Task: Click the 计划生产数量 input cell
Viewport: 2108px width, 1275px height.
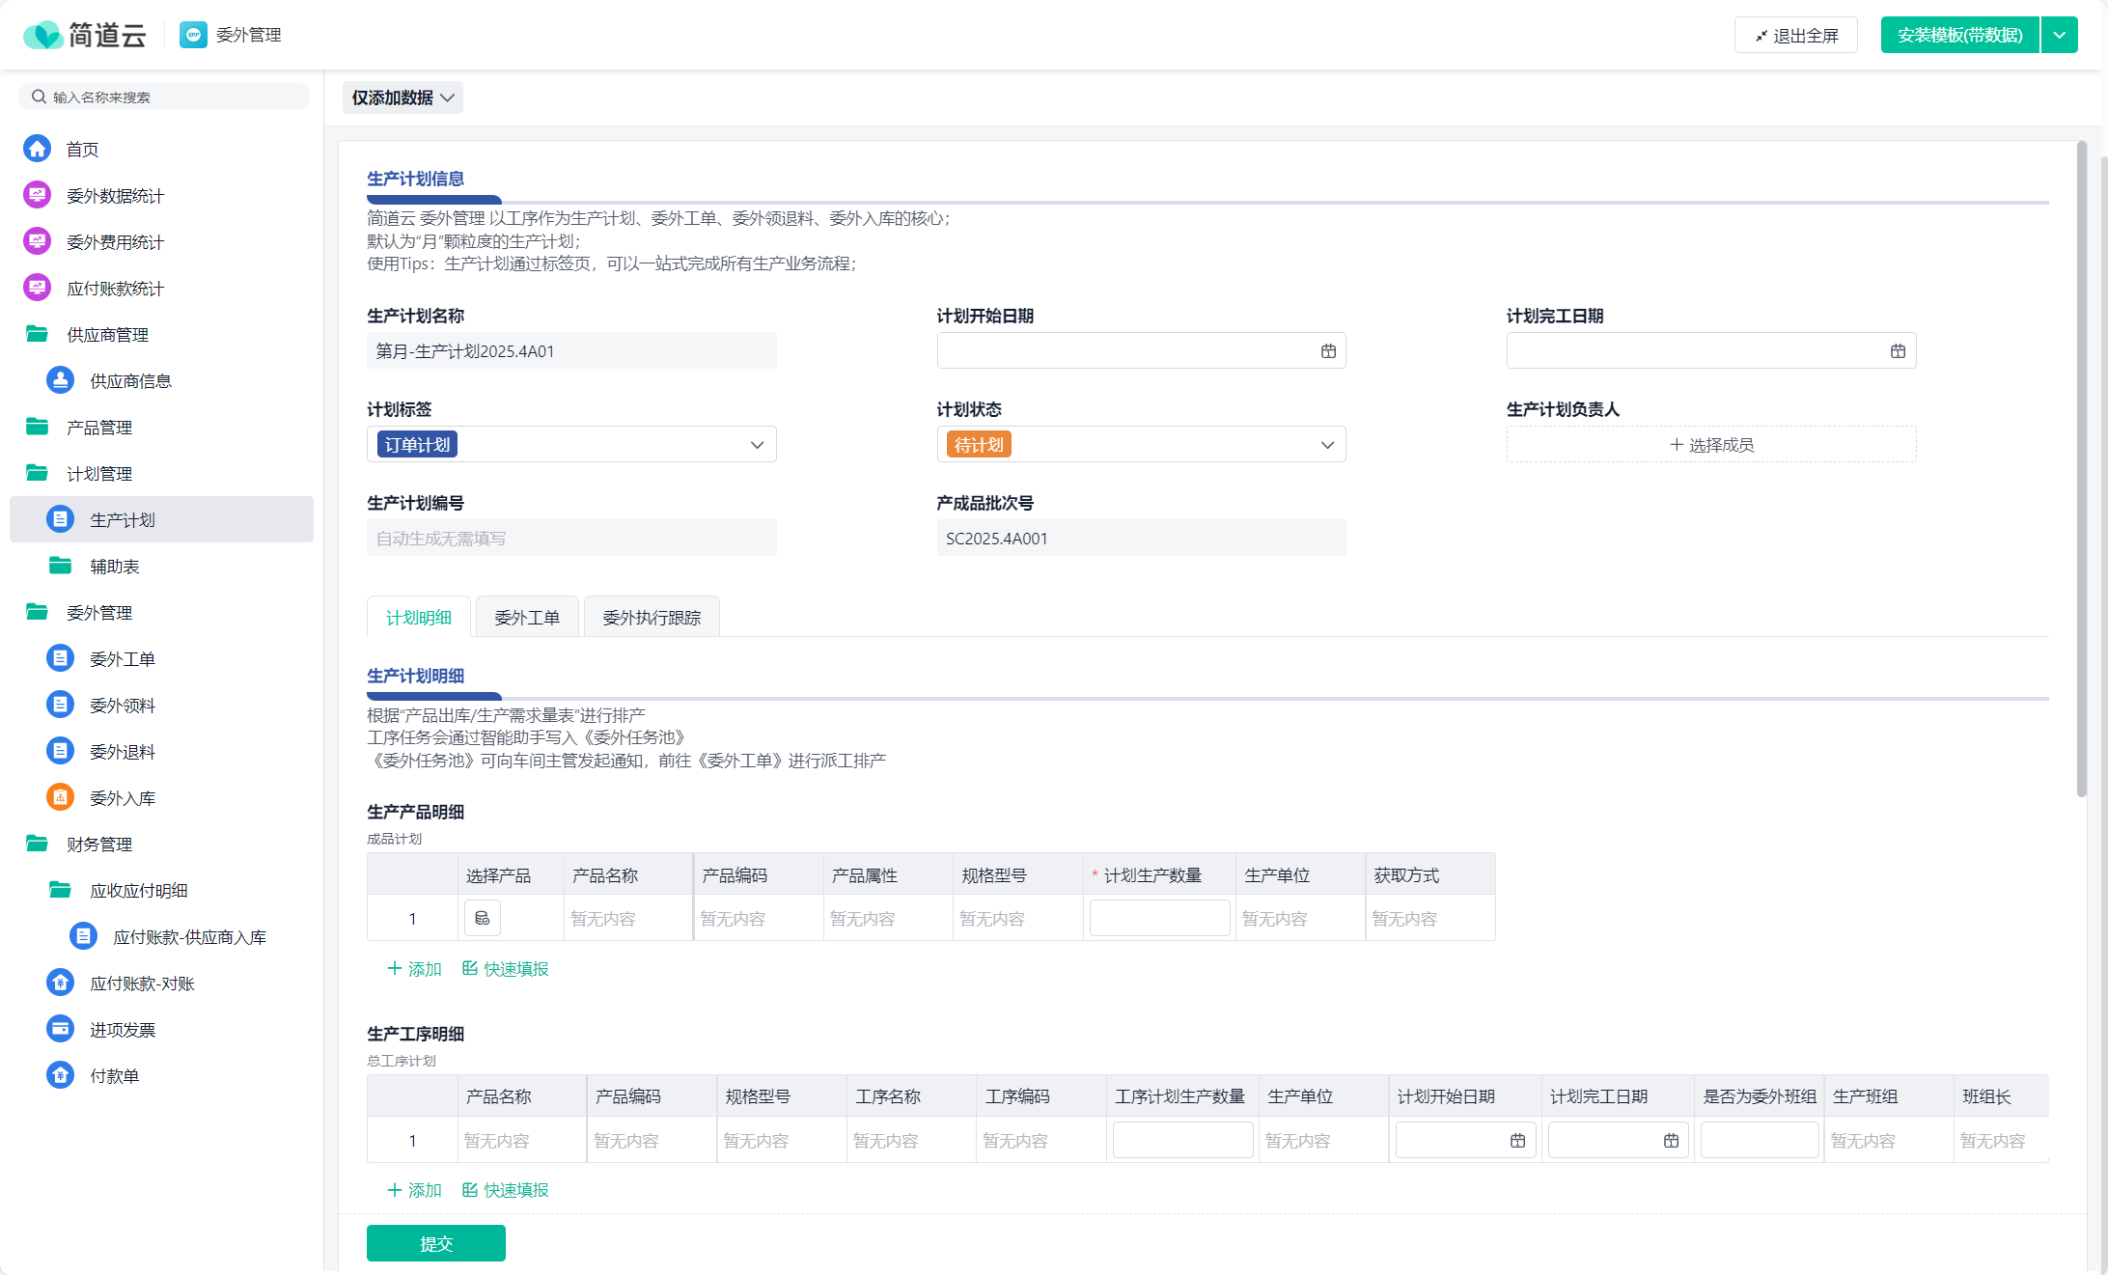Action: [1159, 918]
